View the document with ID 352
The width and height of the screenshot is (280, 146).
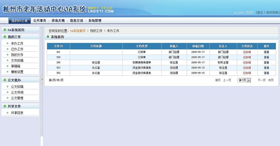(267, 73)
